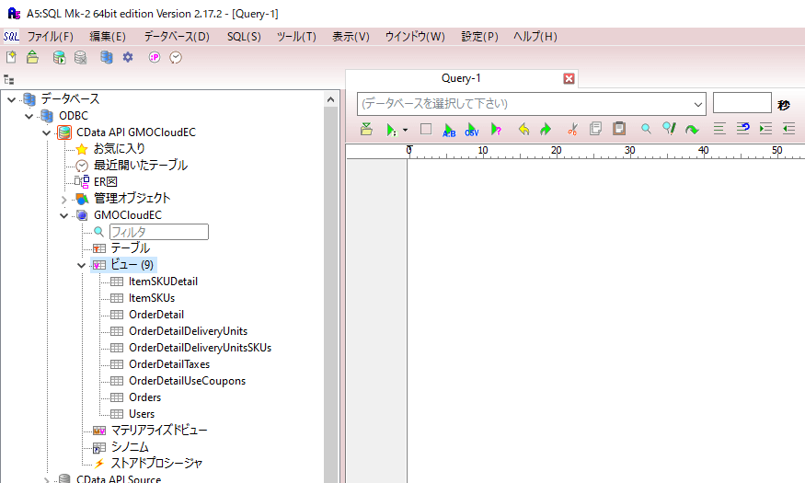This screenshot has height=483, width=805.
Task: Select ER図 item in tree
Action: pos(105,182)
